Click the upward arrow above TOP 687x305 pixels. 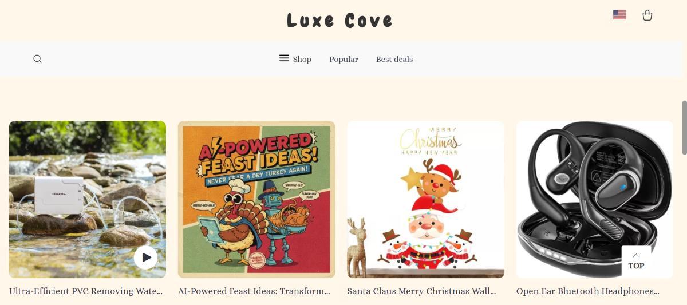coord(636,255)
